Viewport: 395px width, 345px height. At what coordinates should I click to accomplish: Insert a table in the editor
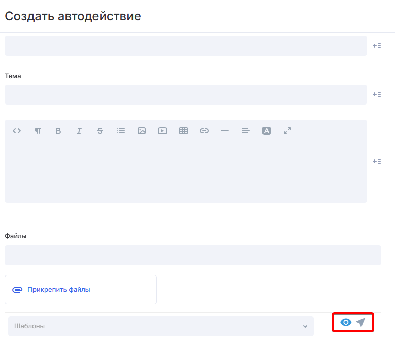[183, 131]
